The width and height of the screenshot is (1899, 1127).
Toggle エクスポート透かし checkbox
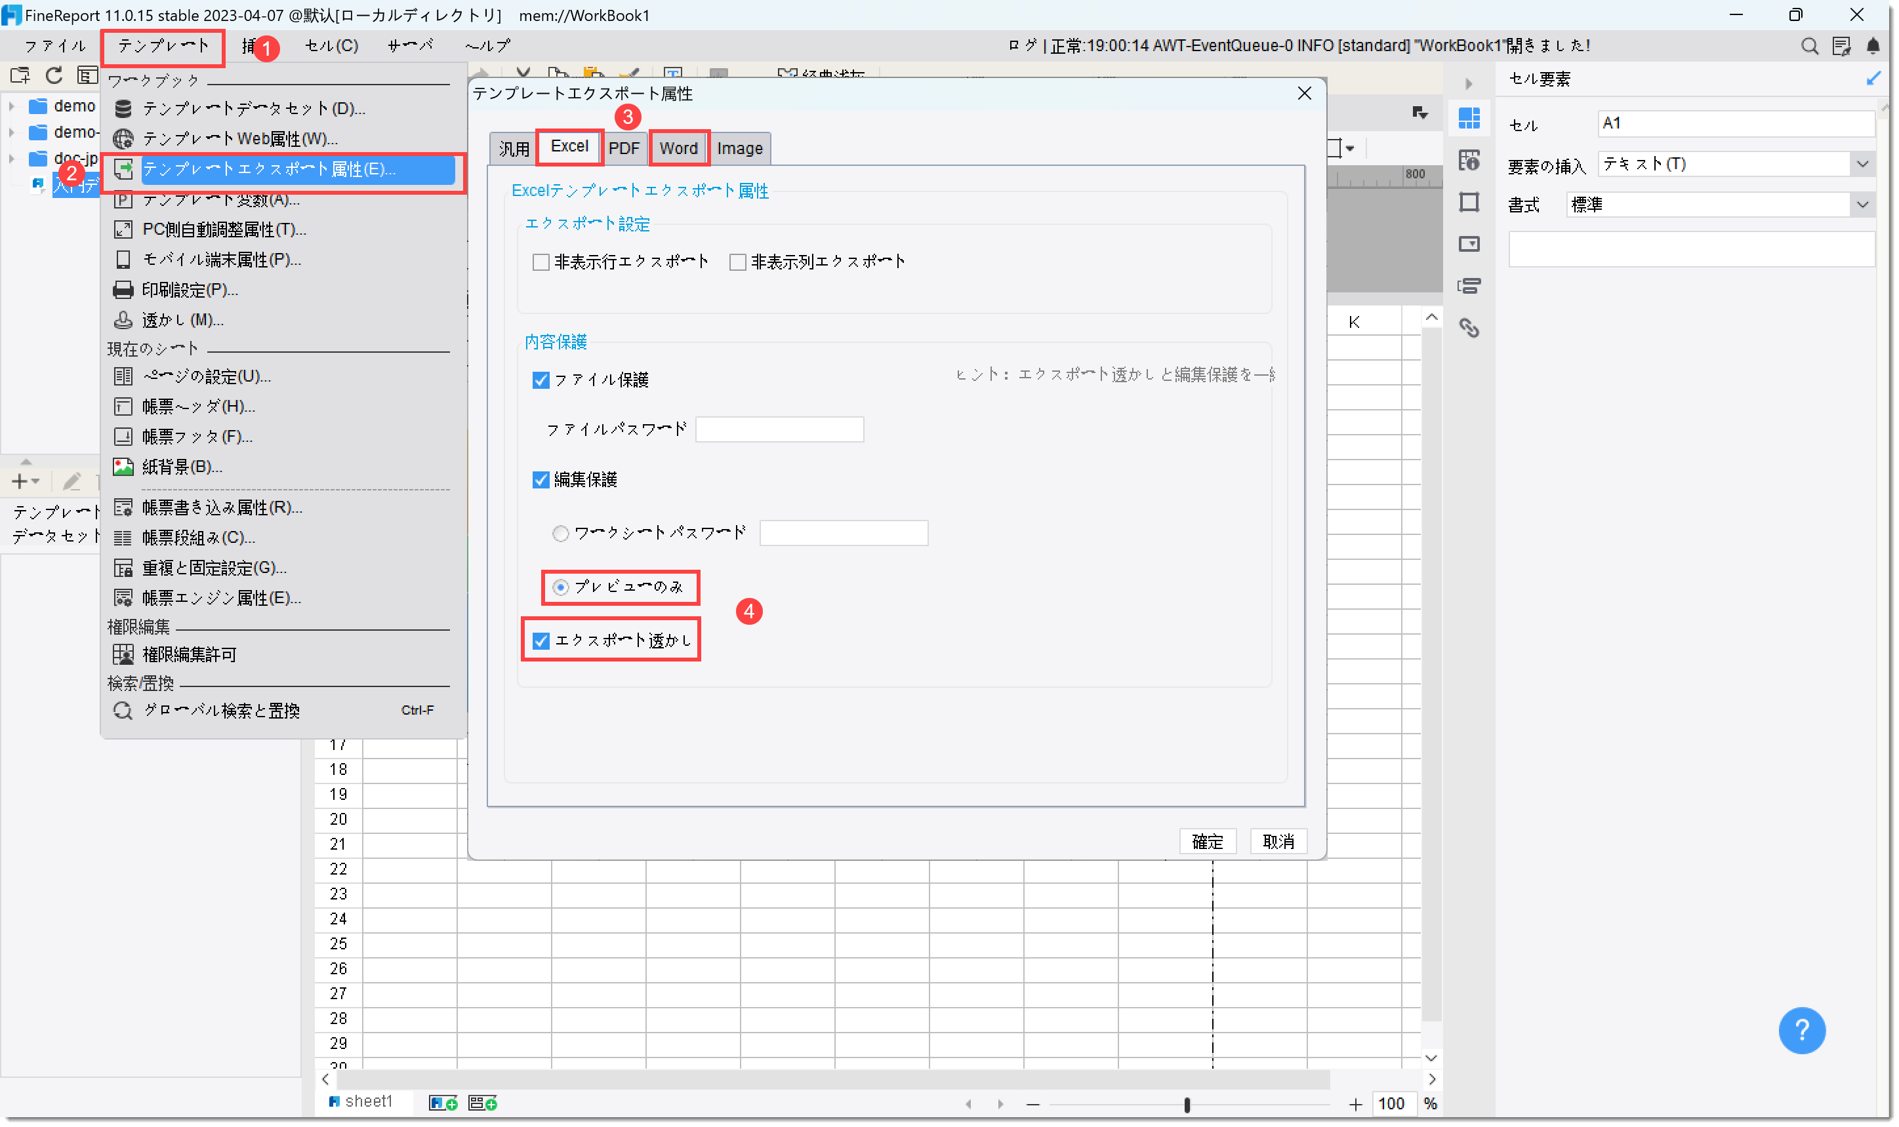coord(541,641)
